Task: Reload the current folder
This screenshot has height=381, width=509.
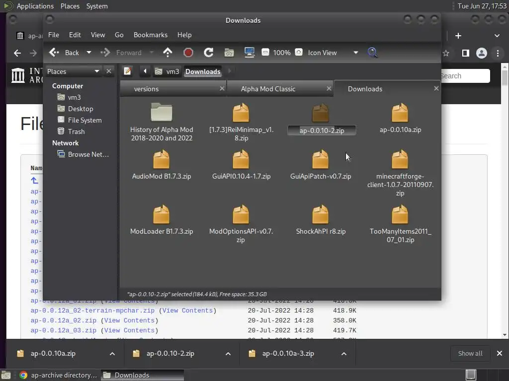Action: 208,53
